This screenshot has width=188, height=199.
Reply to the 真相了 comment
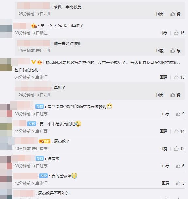[x=160, y=95]
